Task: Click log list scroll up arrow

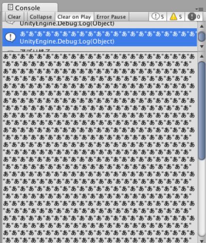Action: click(x=202, y=26)
